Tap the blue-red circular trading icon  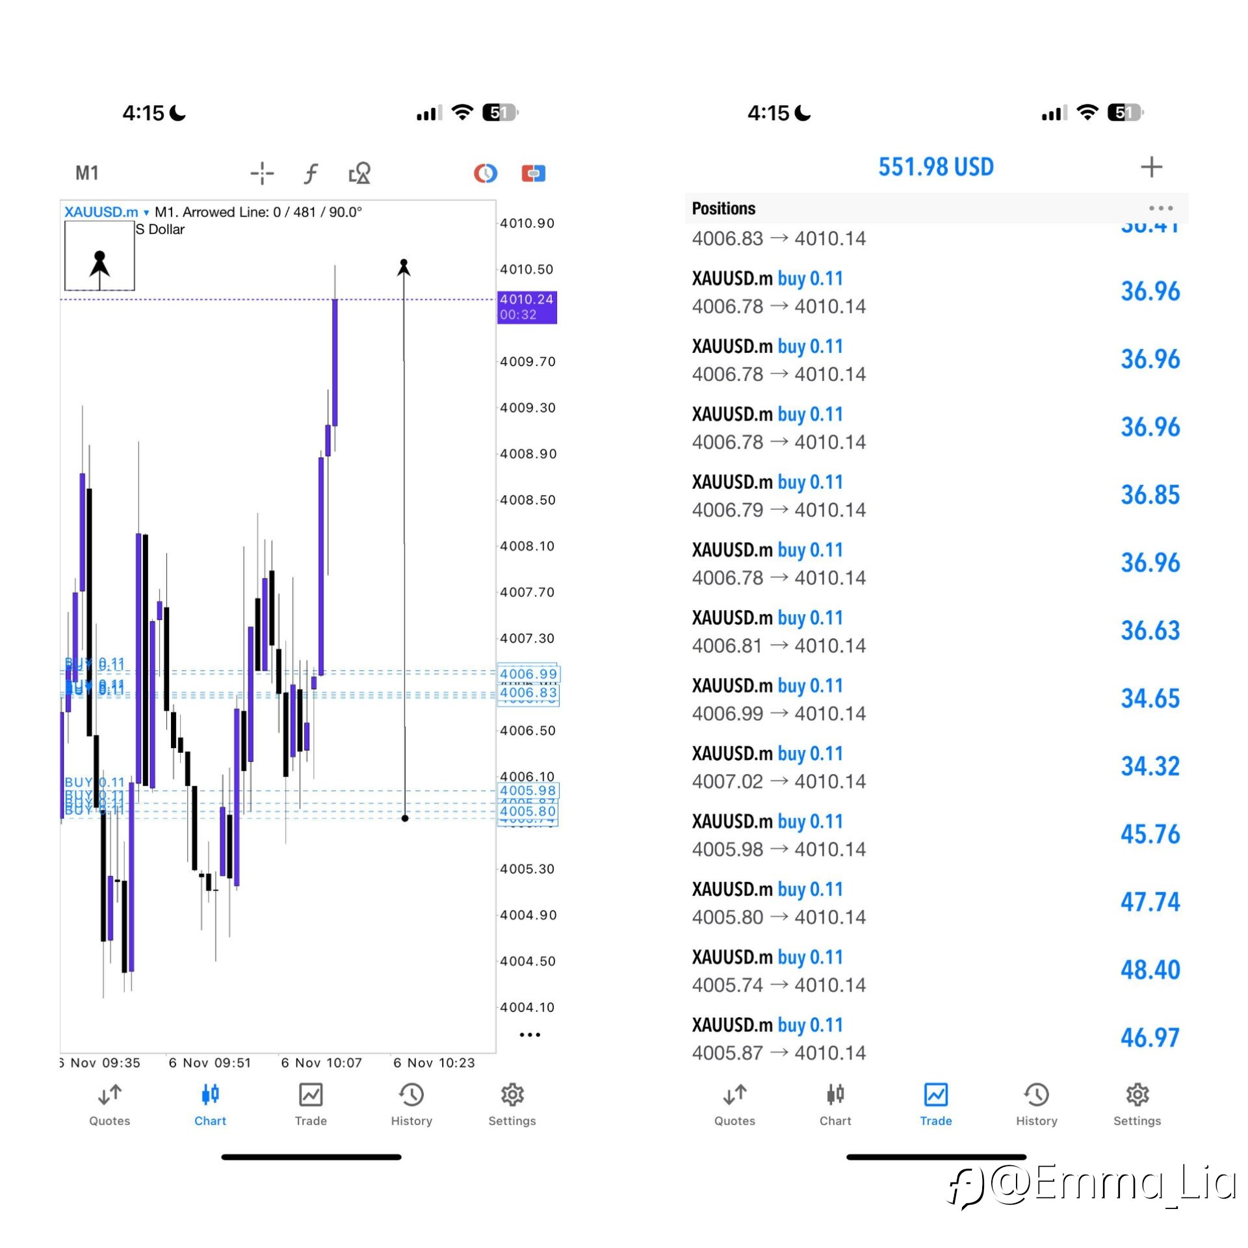(x=485, y=173)
